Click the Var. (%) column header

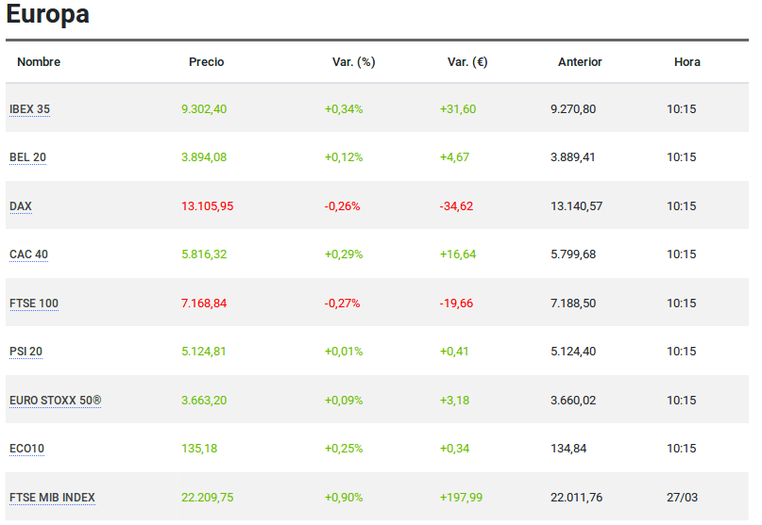[354, 62]
